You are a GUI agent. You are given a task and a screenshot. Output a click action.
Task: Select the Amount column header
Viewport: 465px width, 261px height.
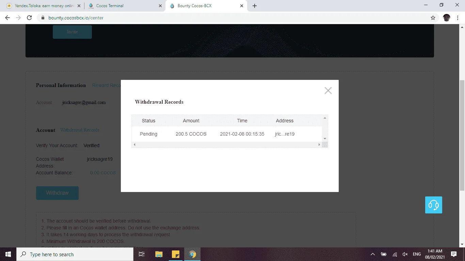[x=191, y=121]
